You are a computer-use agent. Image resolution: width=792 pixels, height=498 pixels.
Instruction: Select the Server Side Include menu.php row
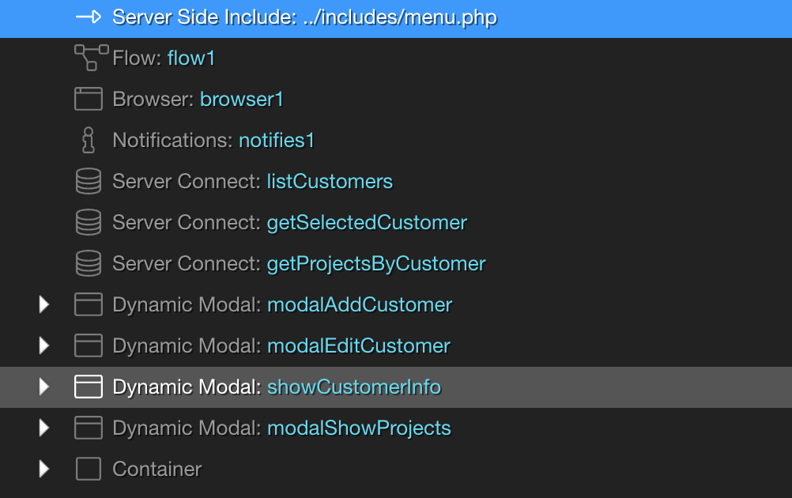[x=304, y=17]
